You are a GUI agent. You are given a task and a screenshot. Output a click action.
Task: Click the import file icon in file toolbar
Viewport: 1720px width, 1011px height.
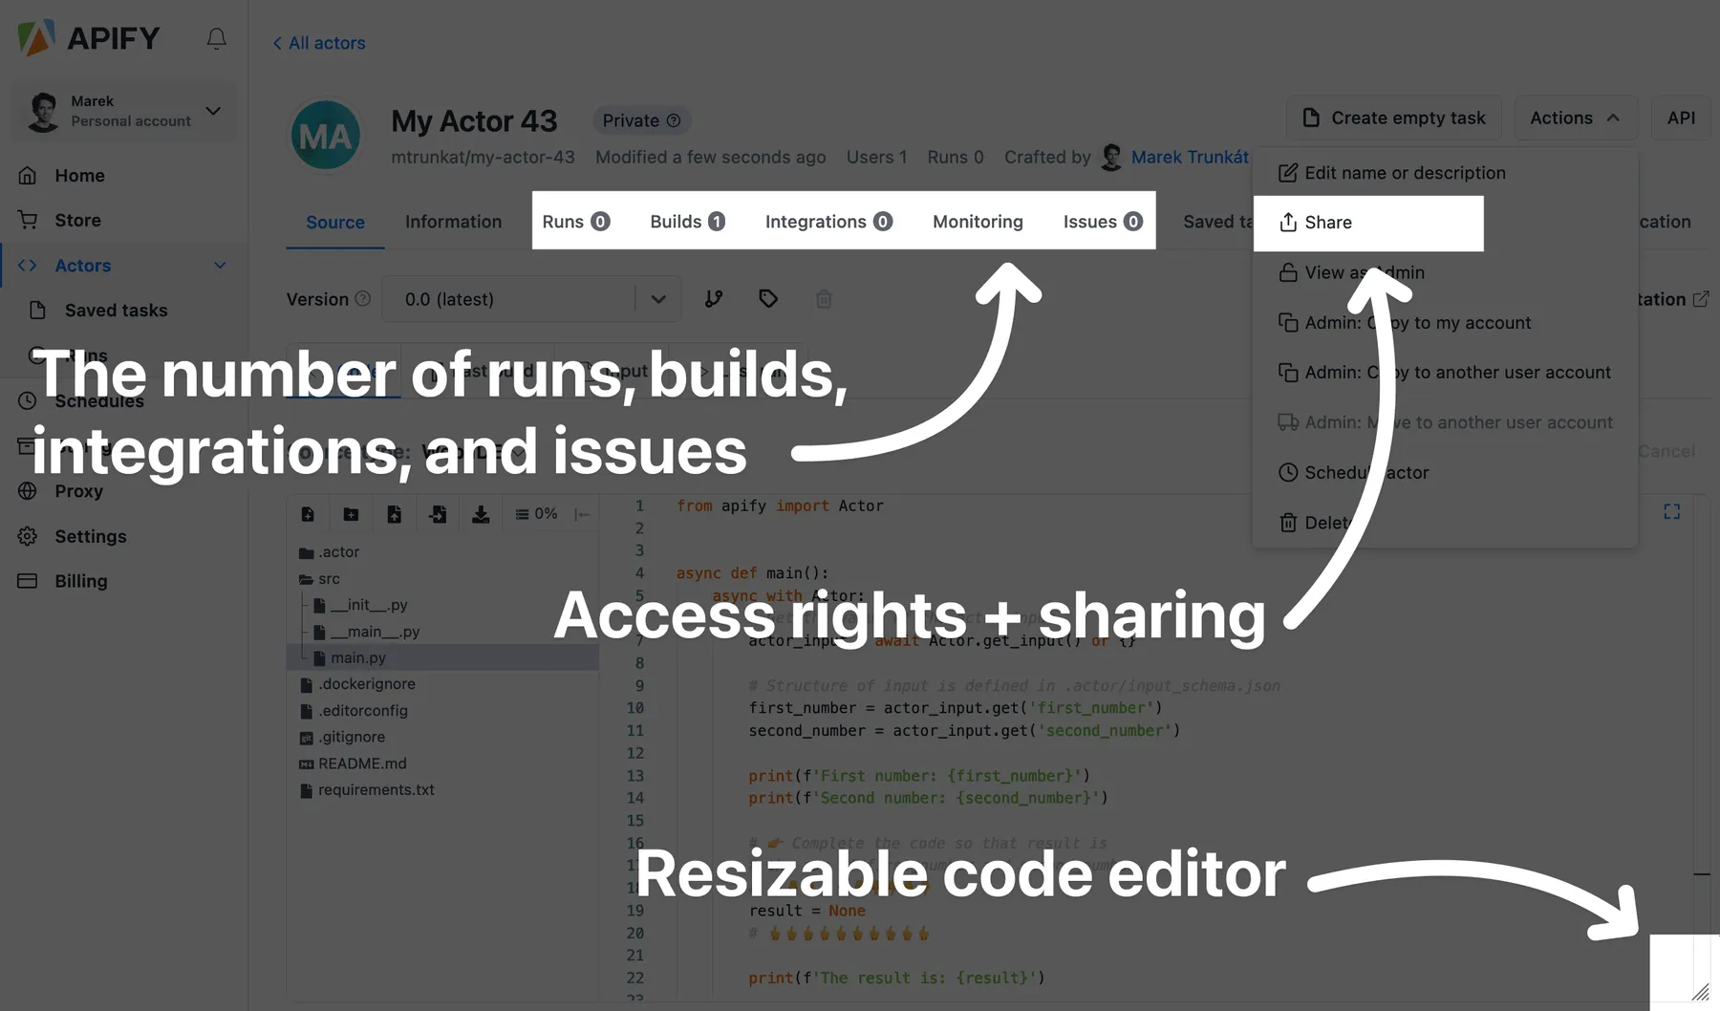[x=438, y=514]
